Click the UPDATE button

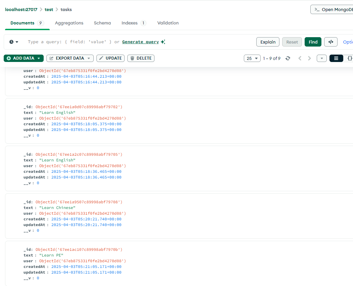[110, 58]
